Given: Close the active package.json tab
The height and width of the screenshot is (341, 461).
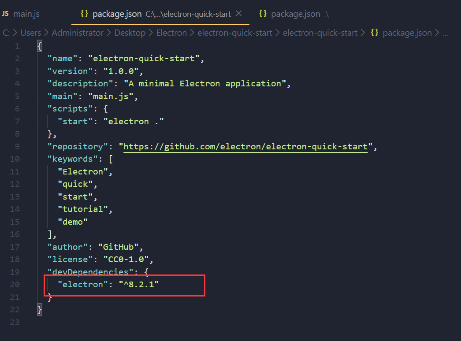Looking at the screenshot, I should 239,14.
